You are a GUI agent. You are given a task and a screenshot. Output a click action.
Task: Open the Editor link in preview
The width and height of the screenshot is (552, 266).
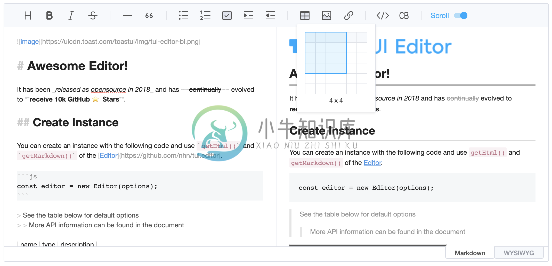[372, 163]
